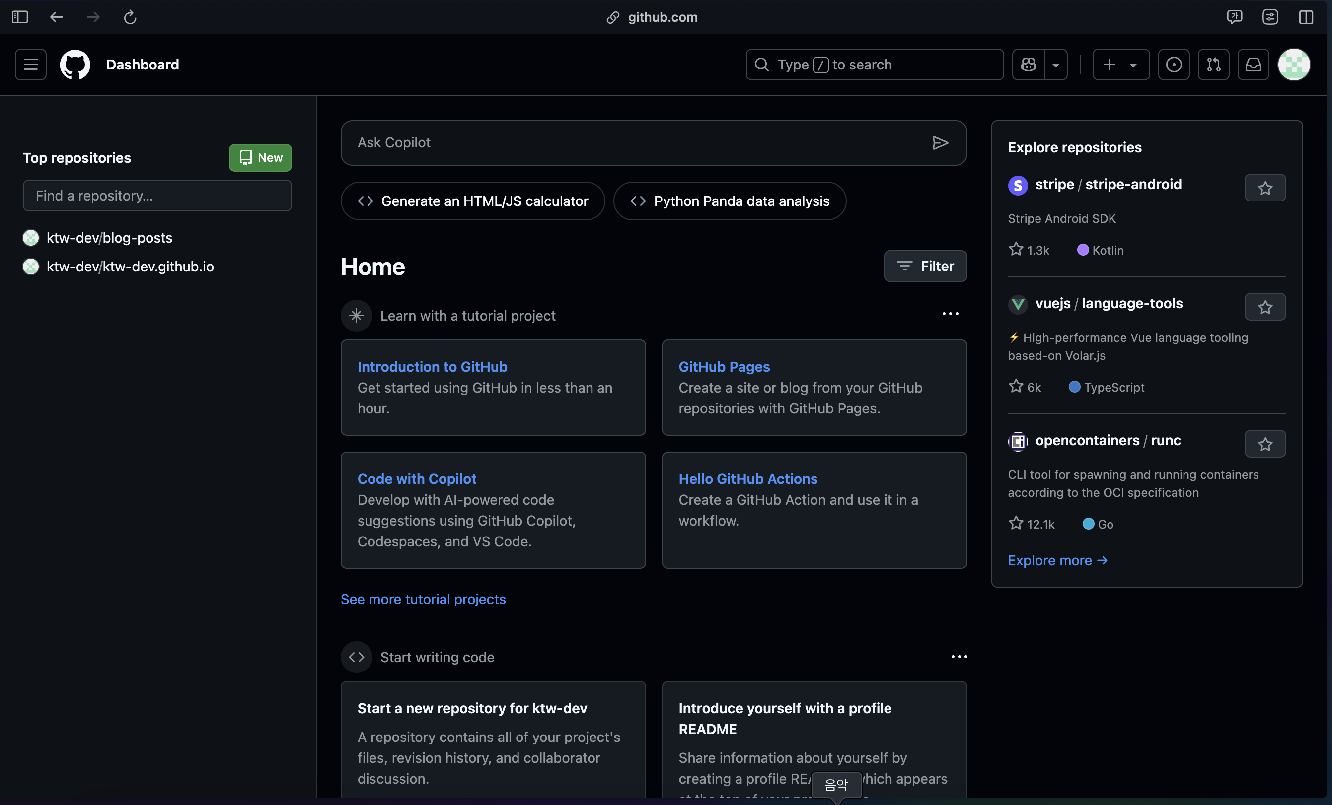Viewport: 1332px width, 805px height.
Task: Focus the Find a repository field
Action: (157, 196)
